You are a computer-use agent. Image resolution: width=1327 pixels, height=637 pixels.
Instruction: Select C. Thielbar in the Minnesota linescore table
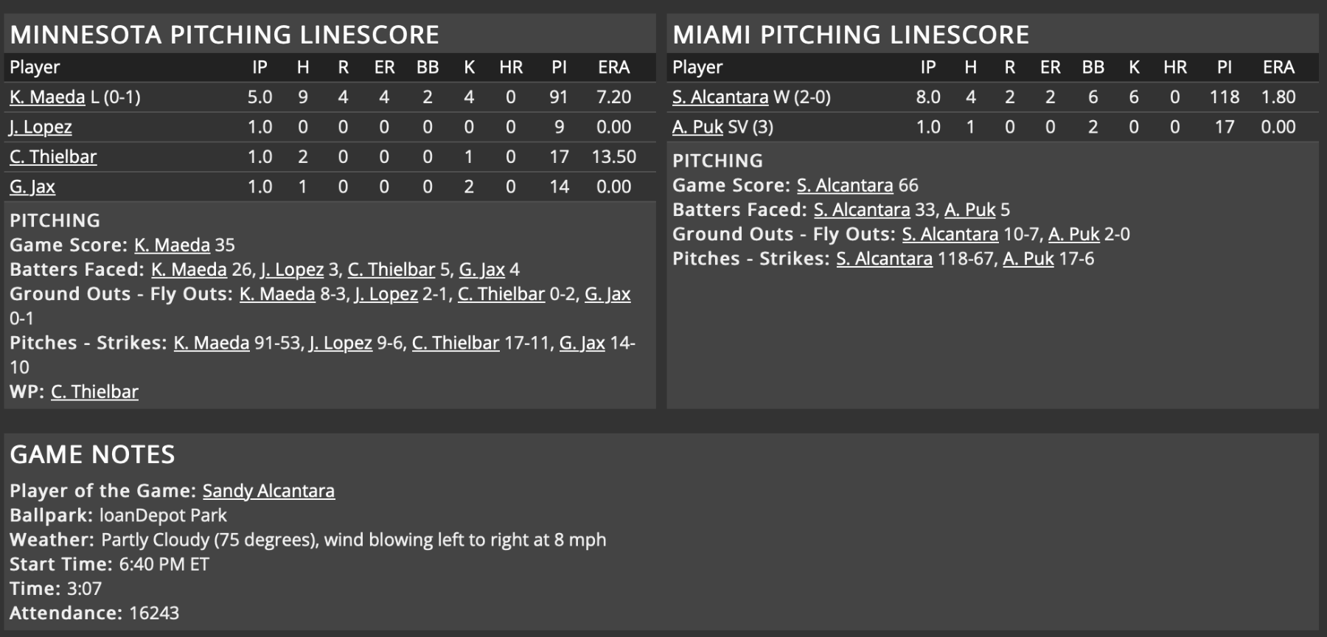(53, 157)
